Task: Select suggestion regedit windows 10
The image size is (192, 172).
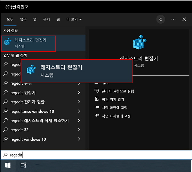Action: 43,139
